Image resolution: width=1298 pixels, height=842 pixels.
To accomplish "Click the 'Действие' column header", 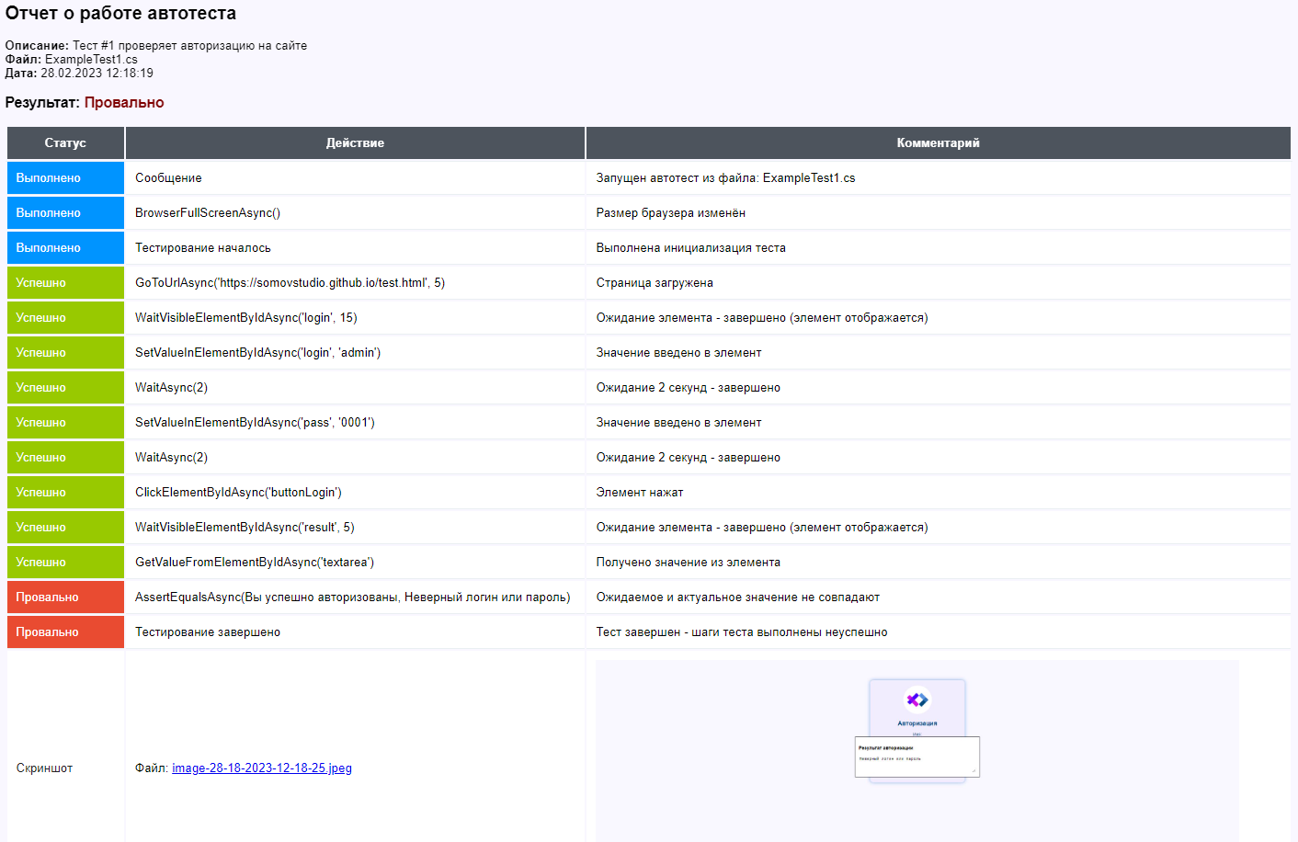I will coord(355,143).
